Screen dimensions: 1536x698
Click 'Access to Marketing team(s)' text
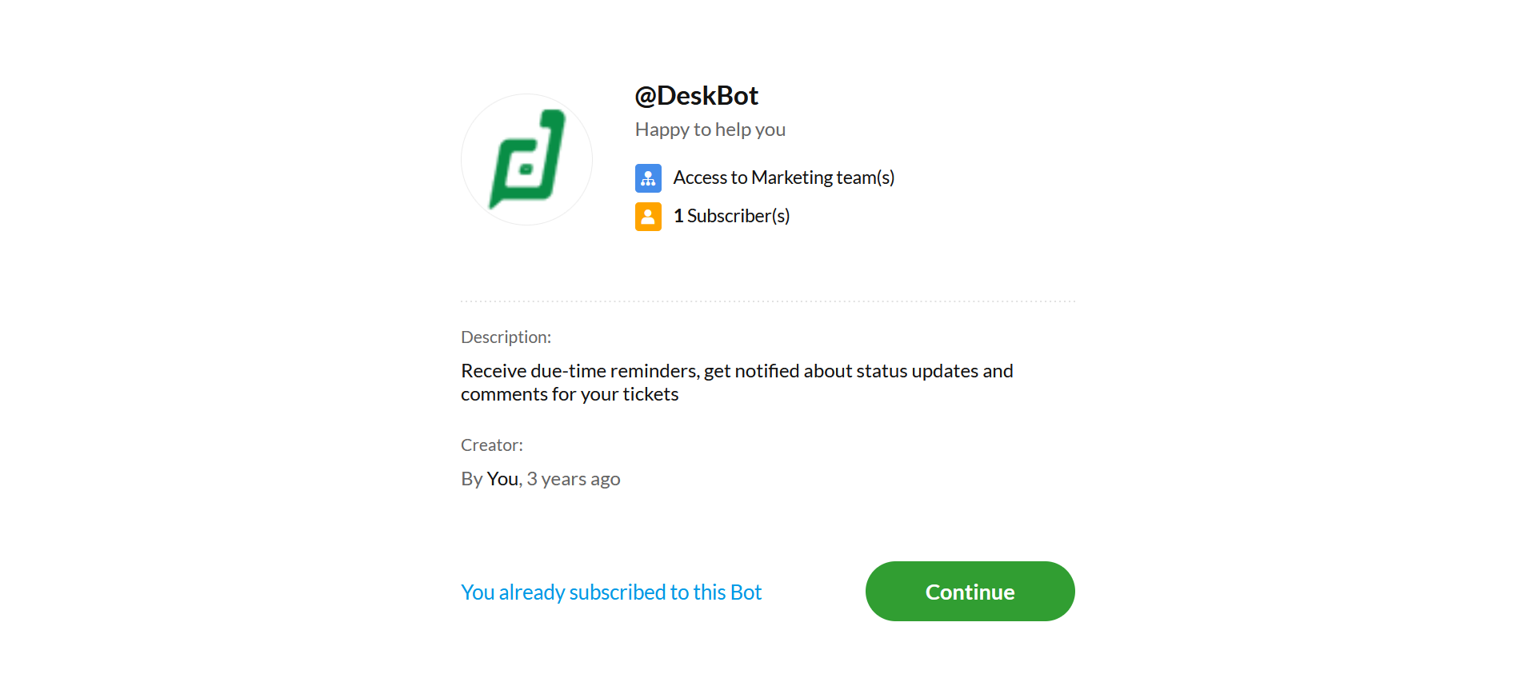pos(783,177)
